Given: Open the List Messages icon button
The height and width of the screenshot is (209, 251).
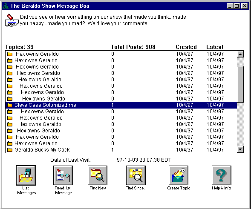Looking at the screenshot, I should (26, 175).
